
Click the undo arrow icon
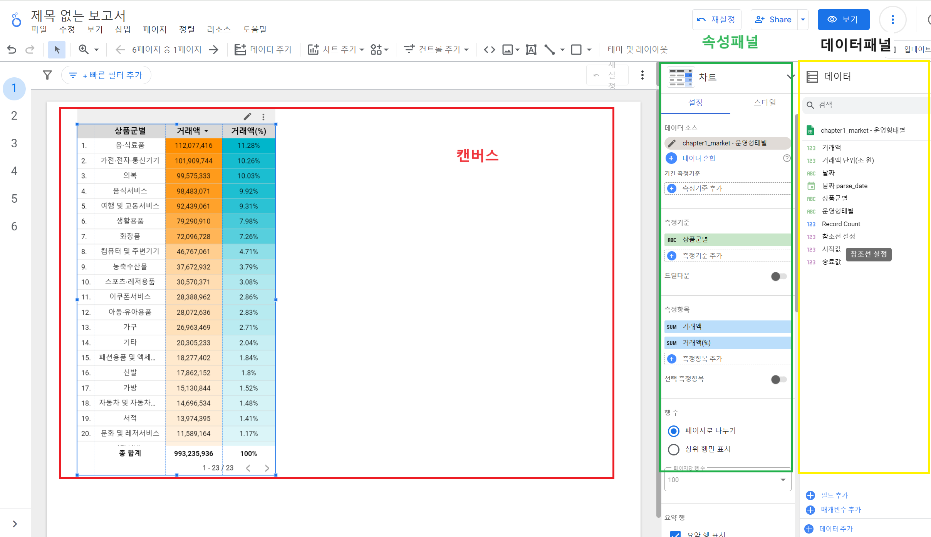coord(12,50)
